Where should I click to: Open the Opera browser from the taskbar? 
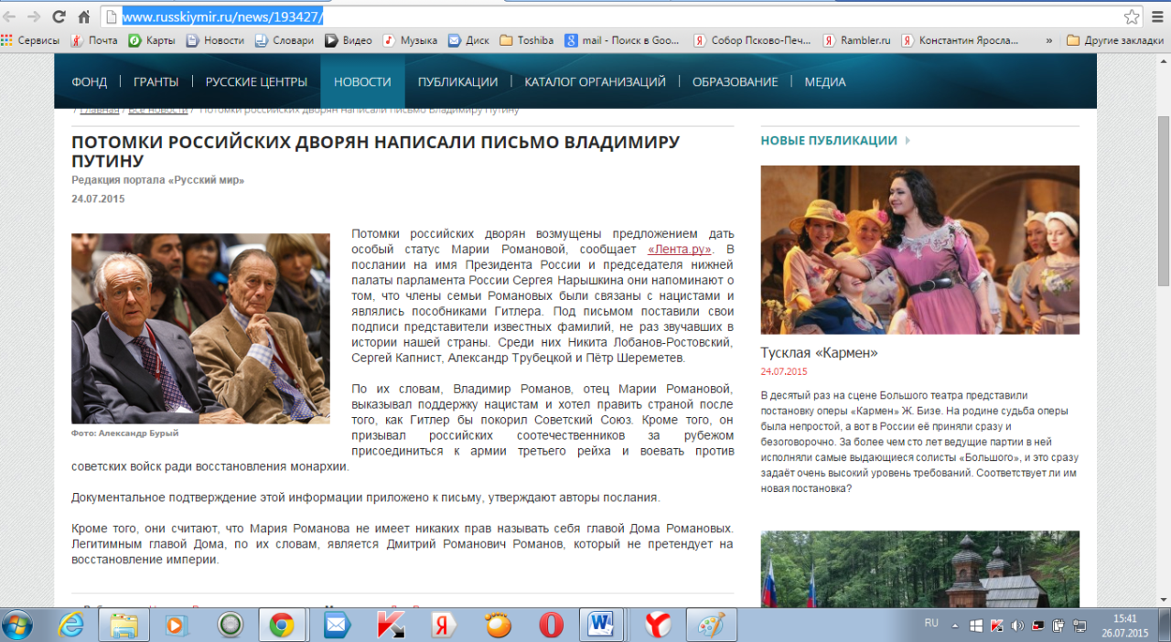click(x=551, y=625)
